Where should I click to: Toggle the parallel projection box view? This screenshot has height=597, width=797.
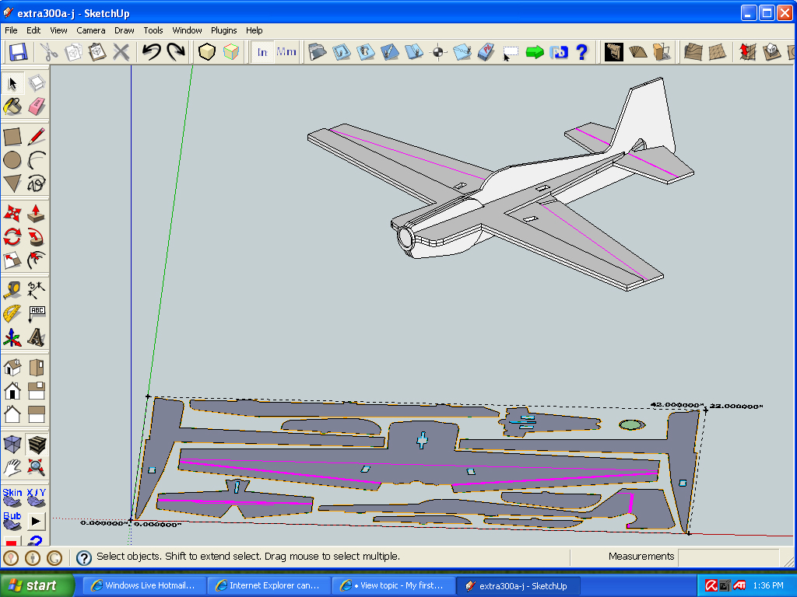12,444
